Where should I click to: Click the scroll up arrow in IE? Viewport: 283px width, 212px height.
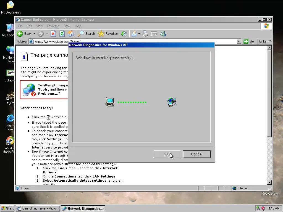coord(269,48)
